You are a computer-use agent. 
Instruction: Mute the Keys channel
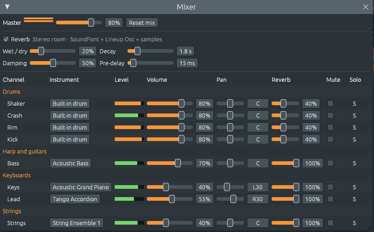[x=330, y=187]
